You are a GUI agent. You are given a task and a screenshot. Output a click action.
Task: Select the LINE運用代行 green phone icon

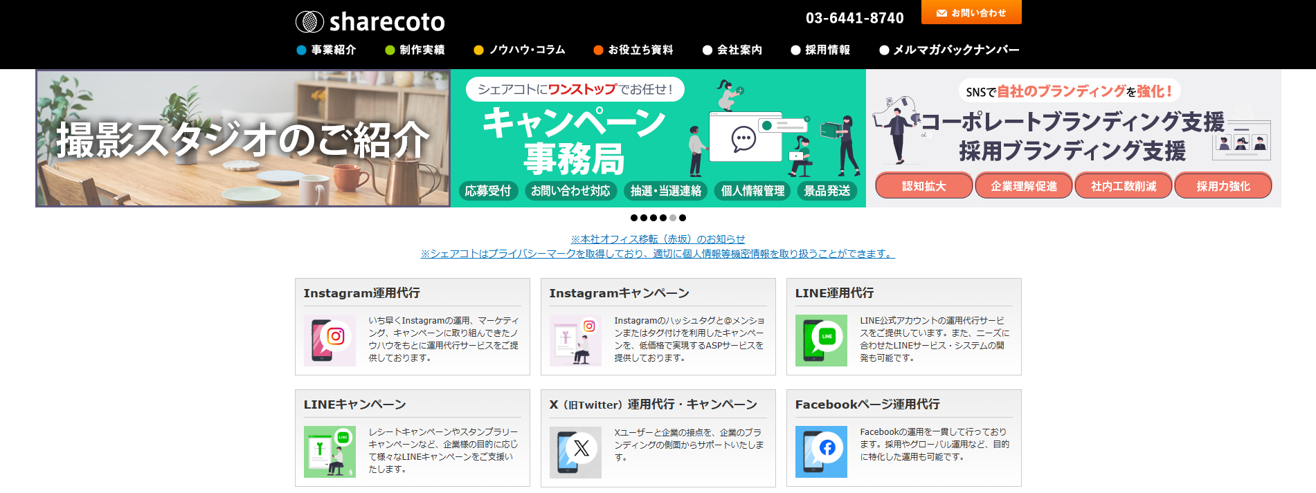pos(821,340)
